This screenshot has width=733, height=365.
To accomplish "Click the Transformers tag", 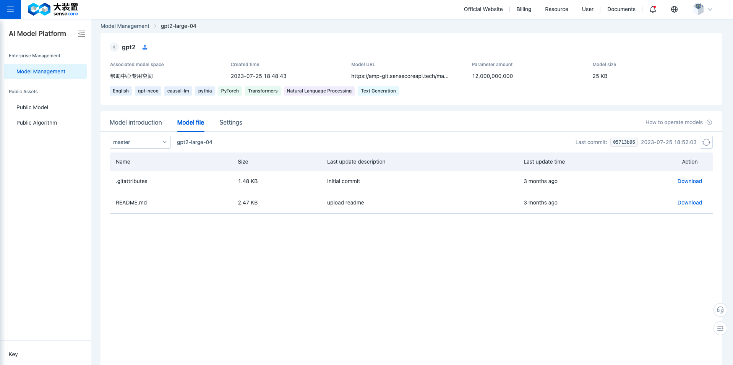I will pos(263,91).
